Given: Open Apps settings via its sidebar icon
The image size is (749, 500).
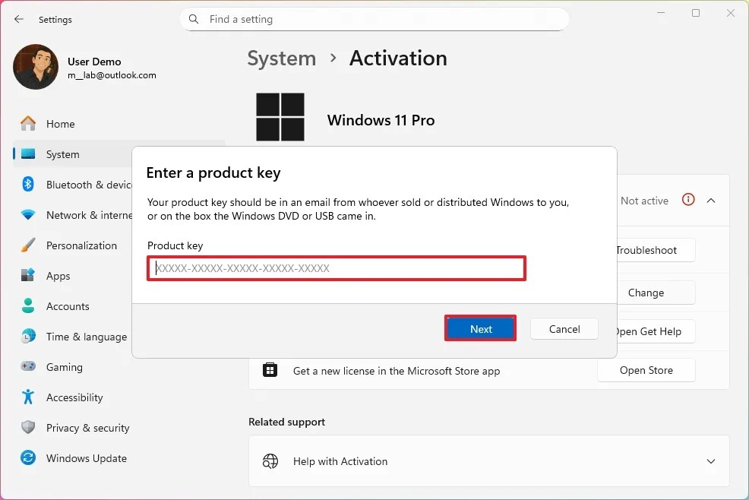Looking at the screenshot, I should coord(27,276).
